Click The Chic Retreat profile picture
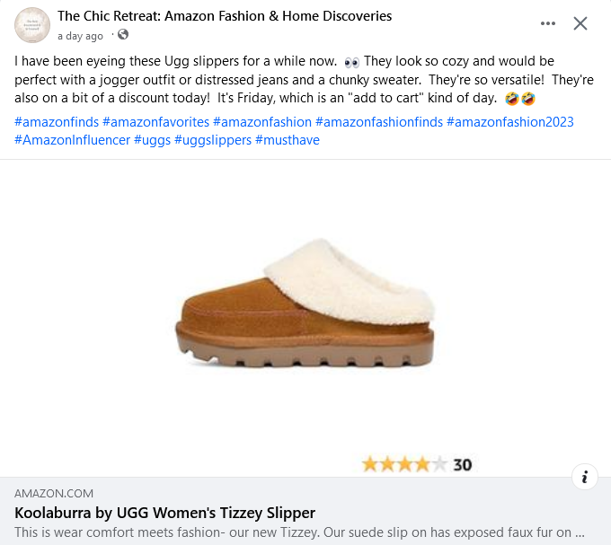Image resolution: width=611 pixels, height=545 pixels. pyautogui.click(x=32, y=25)
